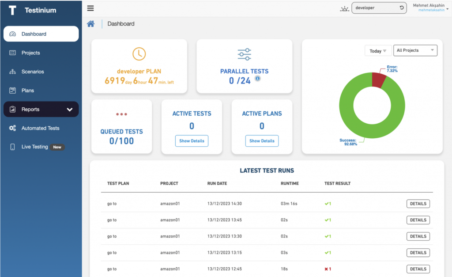
Task: Show Details for Active Plans
Action: (x=262, y=141)
